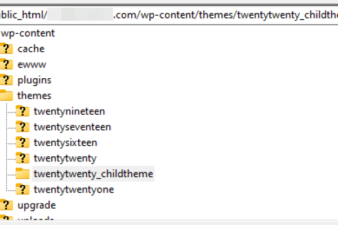Click the upgrade folder's question-mark icon
Image resolution: width=338 pixels, height=225 pixels.
coord(6,205)
